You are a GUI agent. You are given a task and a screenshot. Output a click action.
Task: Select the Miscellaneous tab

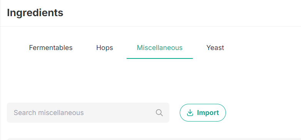[159, 48]
